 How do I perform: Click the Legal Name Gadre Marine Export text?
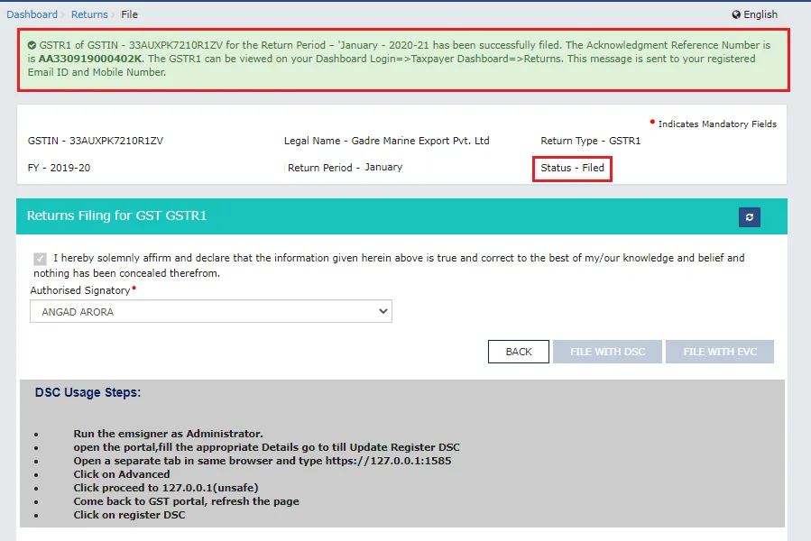386,141
